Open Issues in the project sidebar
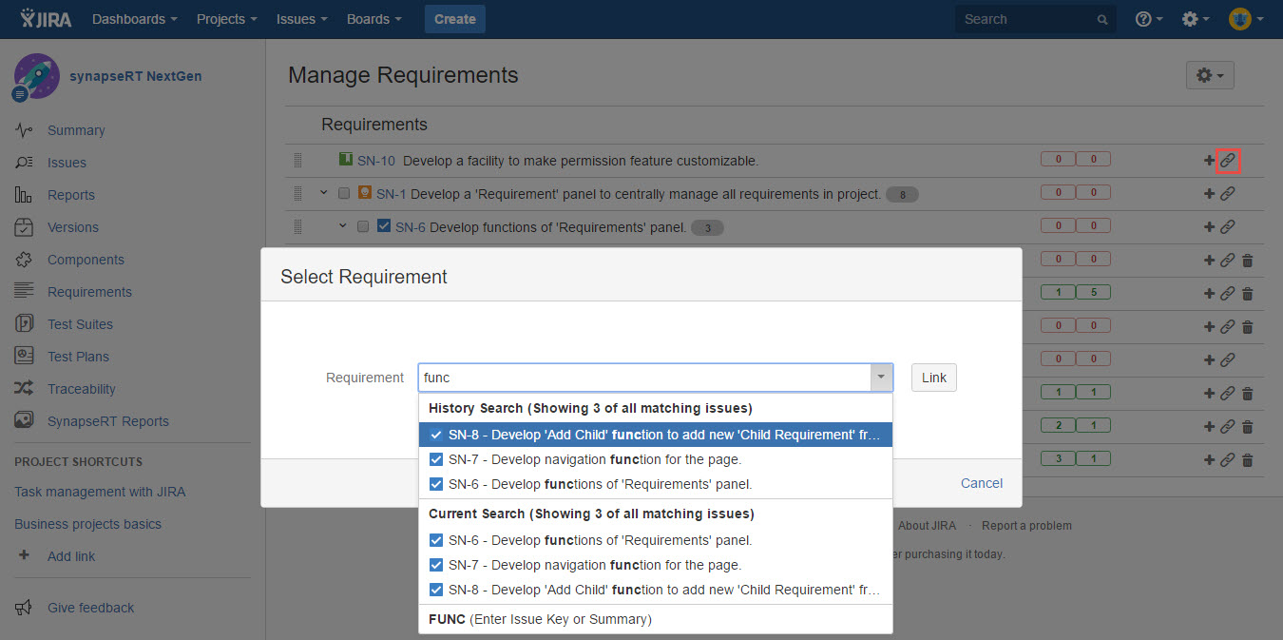Image resolution: width=1283 pixels, height=640 pixels. click(x=67, y=163)
